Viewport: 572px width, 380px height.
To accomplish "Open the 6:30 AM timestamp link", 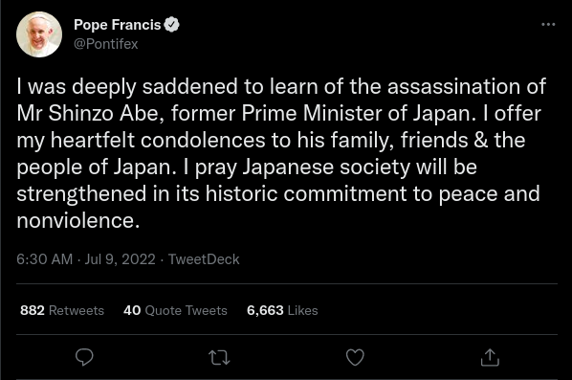I will [x=45, y=259].
